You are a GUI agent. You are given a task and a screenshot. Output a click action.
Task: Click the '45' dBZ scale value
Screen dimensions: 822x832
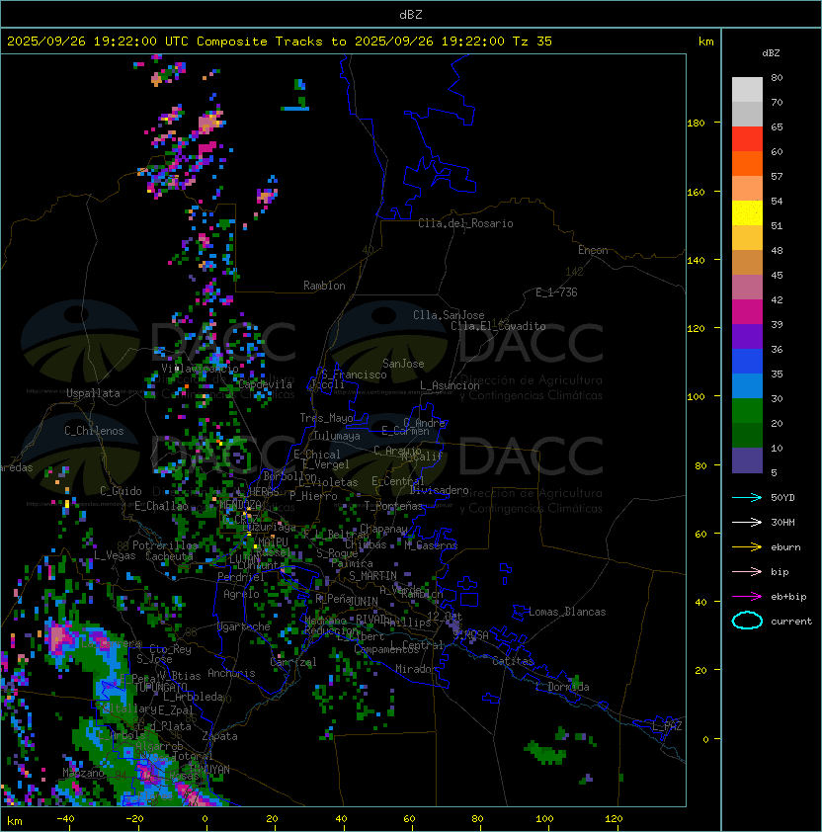pyautogui.click(x=777, y=275)
